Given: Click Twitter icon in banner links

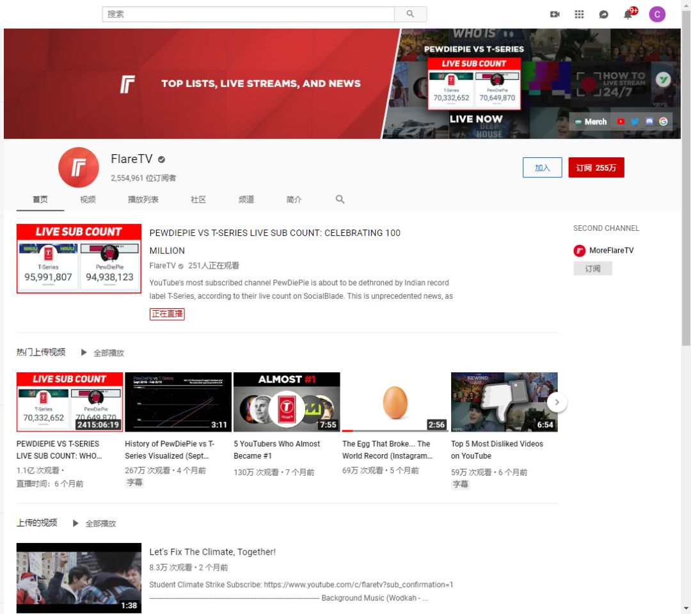Looking at the screenshot, I should click(x=635, y=122).
